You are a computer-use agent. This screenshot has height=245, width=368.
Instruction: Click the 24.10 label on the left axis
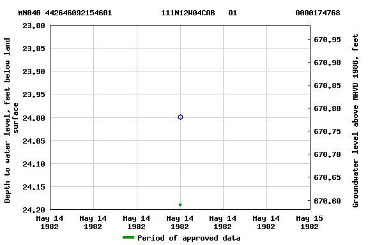[34, 164]
